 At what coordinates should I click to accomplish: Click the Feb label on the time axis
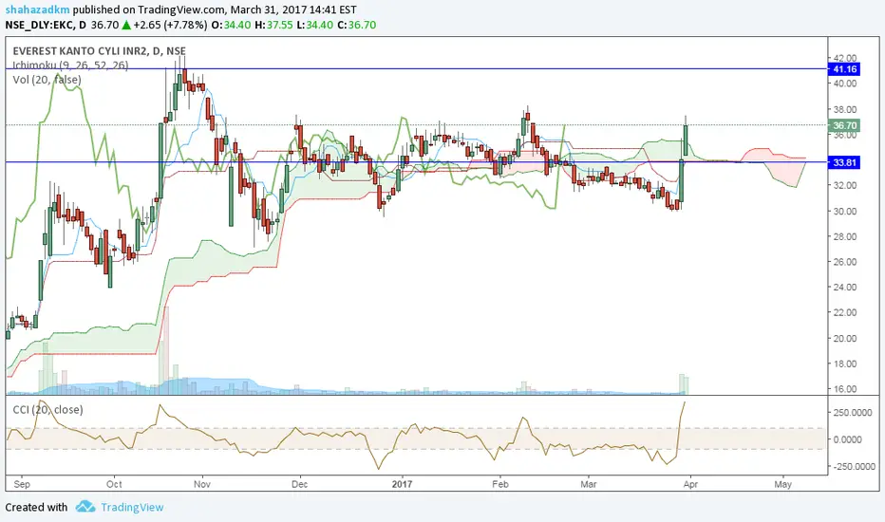point(499,484)
